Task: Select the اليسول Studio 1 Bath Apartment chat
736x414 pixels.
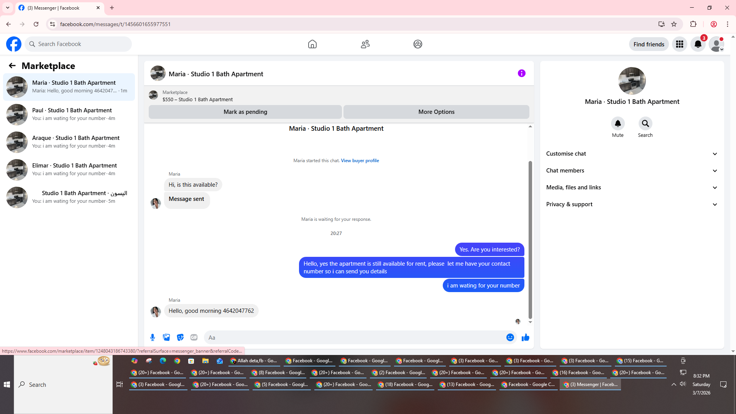Action: [x=69, y=197]
